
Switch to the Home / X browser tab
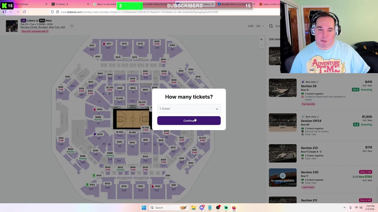click(x=69, y=4)
